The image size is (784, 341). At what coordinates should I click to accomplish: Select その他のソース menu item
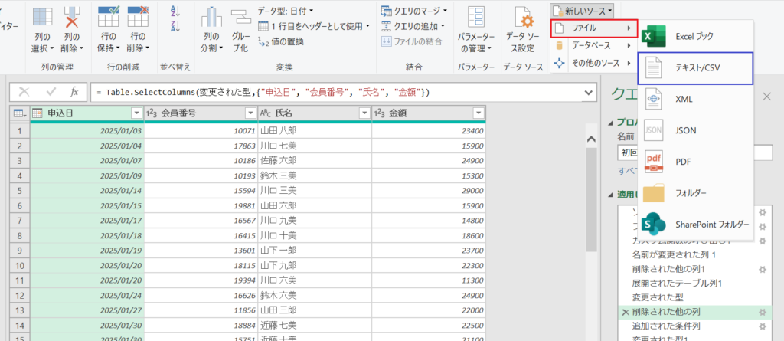click(594, 63)
